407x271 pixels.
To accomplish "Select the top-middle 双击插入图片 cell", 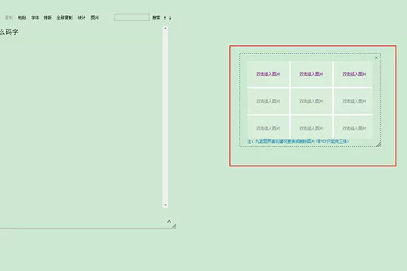I will click(311, 75).
